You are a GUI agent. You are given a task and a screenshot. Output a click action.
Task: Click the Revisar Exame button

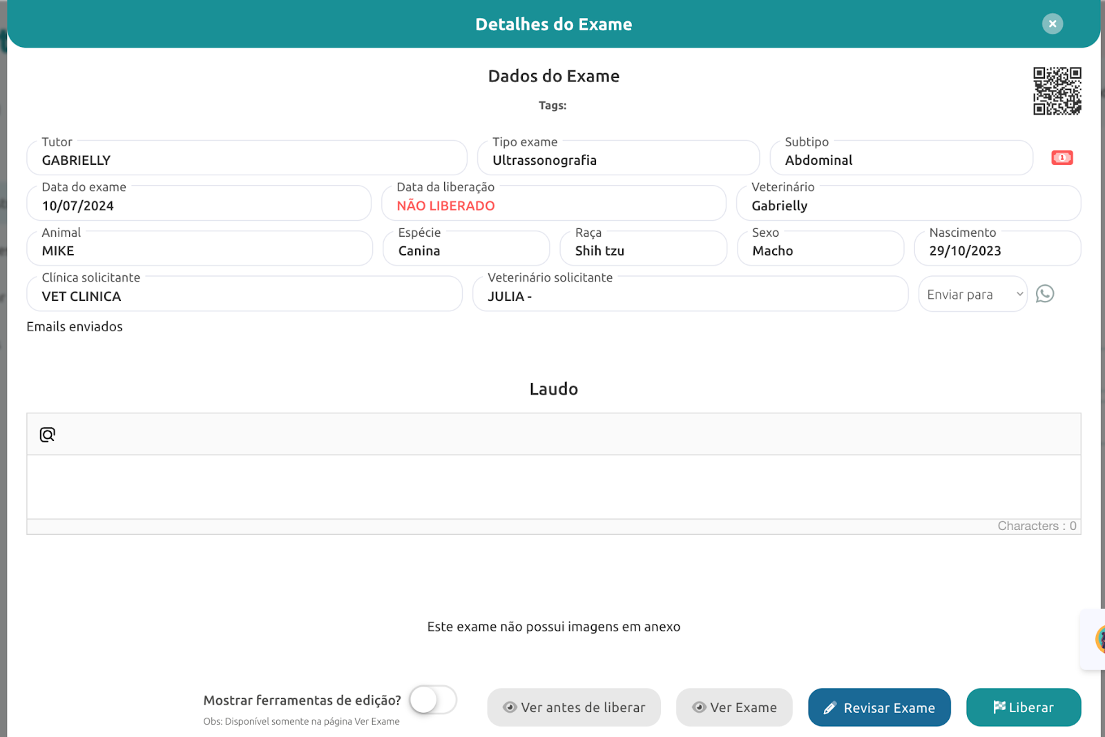coord(879,707)
